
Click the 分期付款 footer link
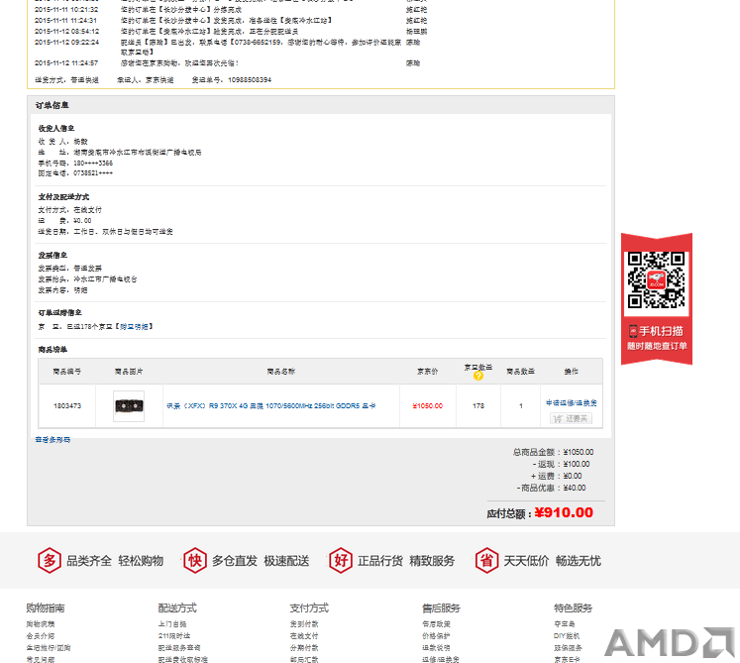304,648
